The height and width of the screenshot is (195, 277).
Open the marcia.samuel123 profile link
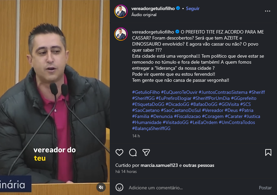159,165
